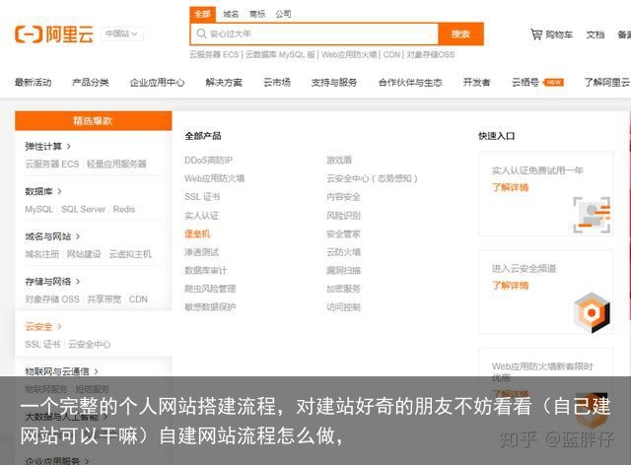The width and height of the screenshot is (631, 465).
Task: Click the CDN suggestion under search
Action: [391, 55]
